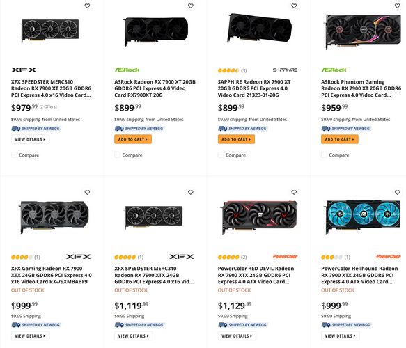Add SAPPHIRE Radeon RX 7900 XT to cart

(x=236, y=139)
